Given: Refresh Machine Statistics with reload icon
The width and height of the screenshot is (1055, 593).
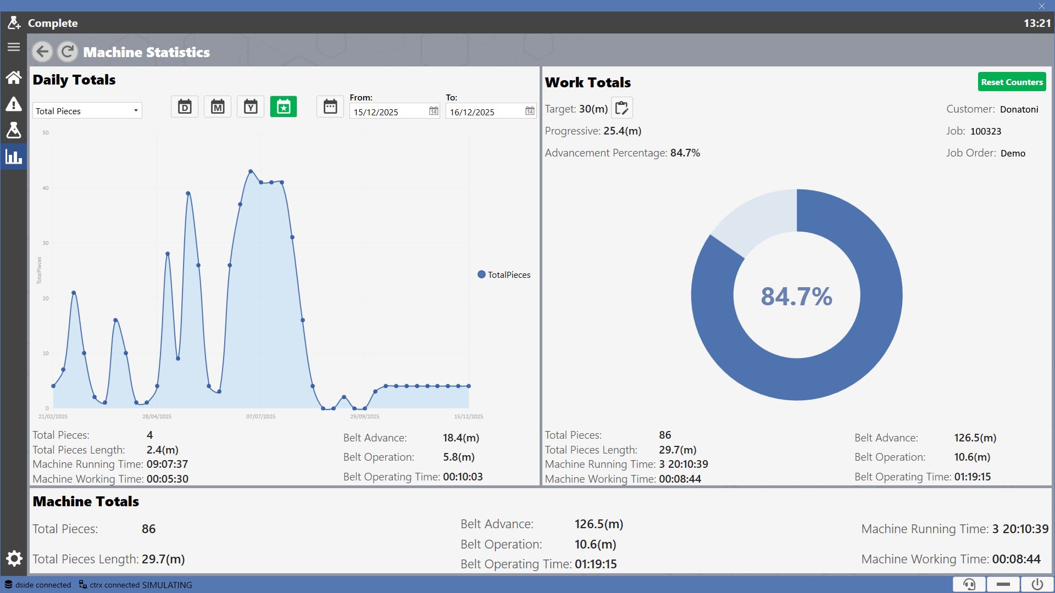Looking at the screenshot, I should click(x=68, y=52).
